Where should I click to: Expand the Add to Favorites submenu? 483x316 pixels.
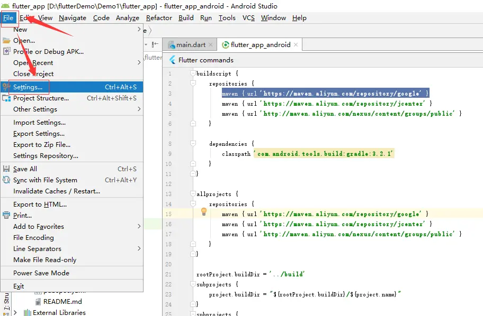coord(72,227)
